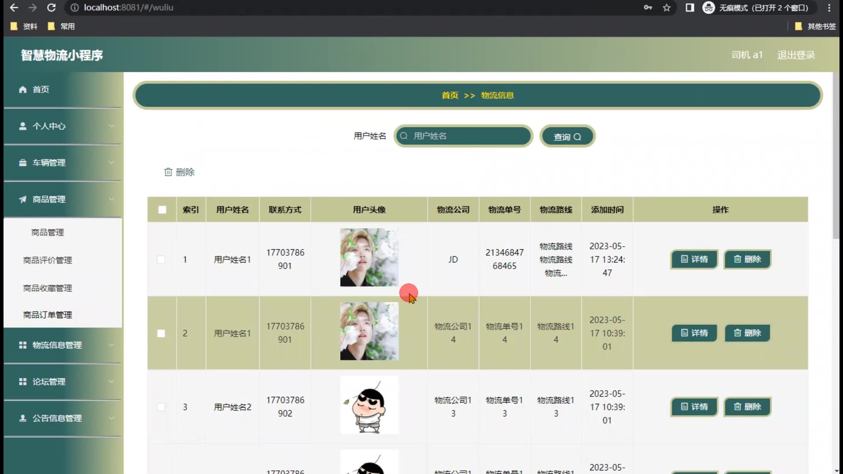Expand the 论坛管理 sidebar menu chevron

(112, 382)
